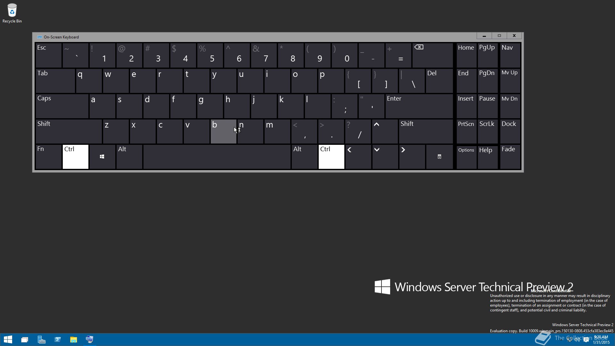Click the left arrow key
This screenshot has height=346, width=615.
pos(358,157)
